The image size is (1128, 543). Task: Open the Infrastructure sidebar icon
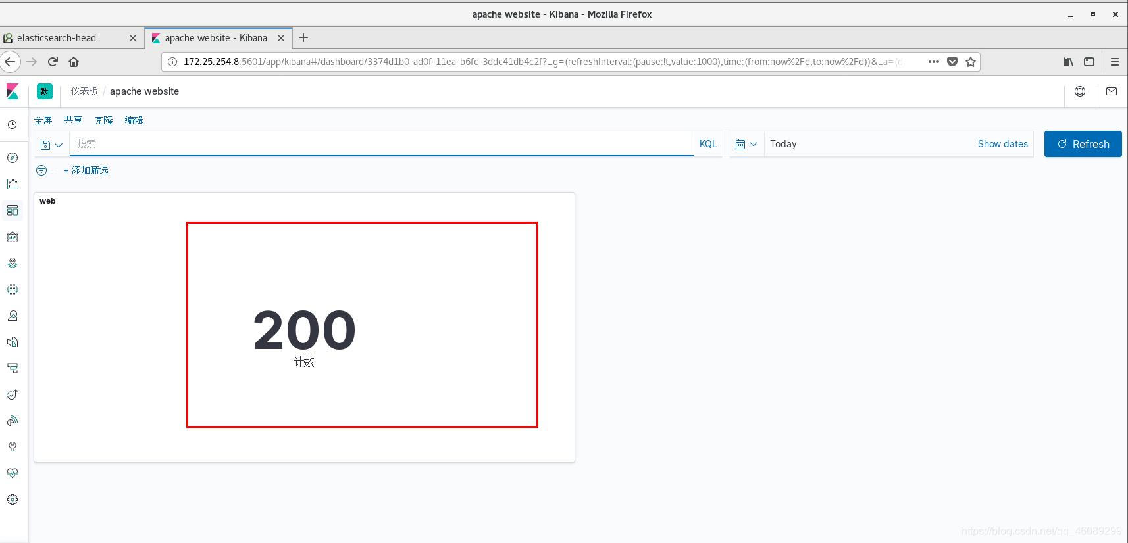tap(13, 316)
